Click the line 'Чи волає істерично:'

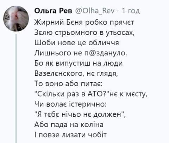coord(70,104)
